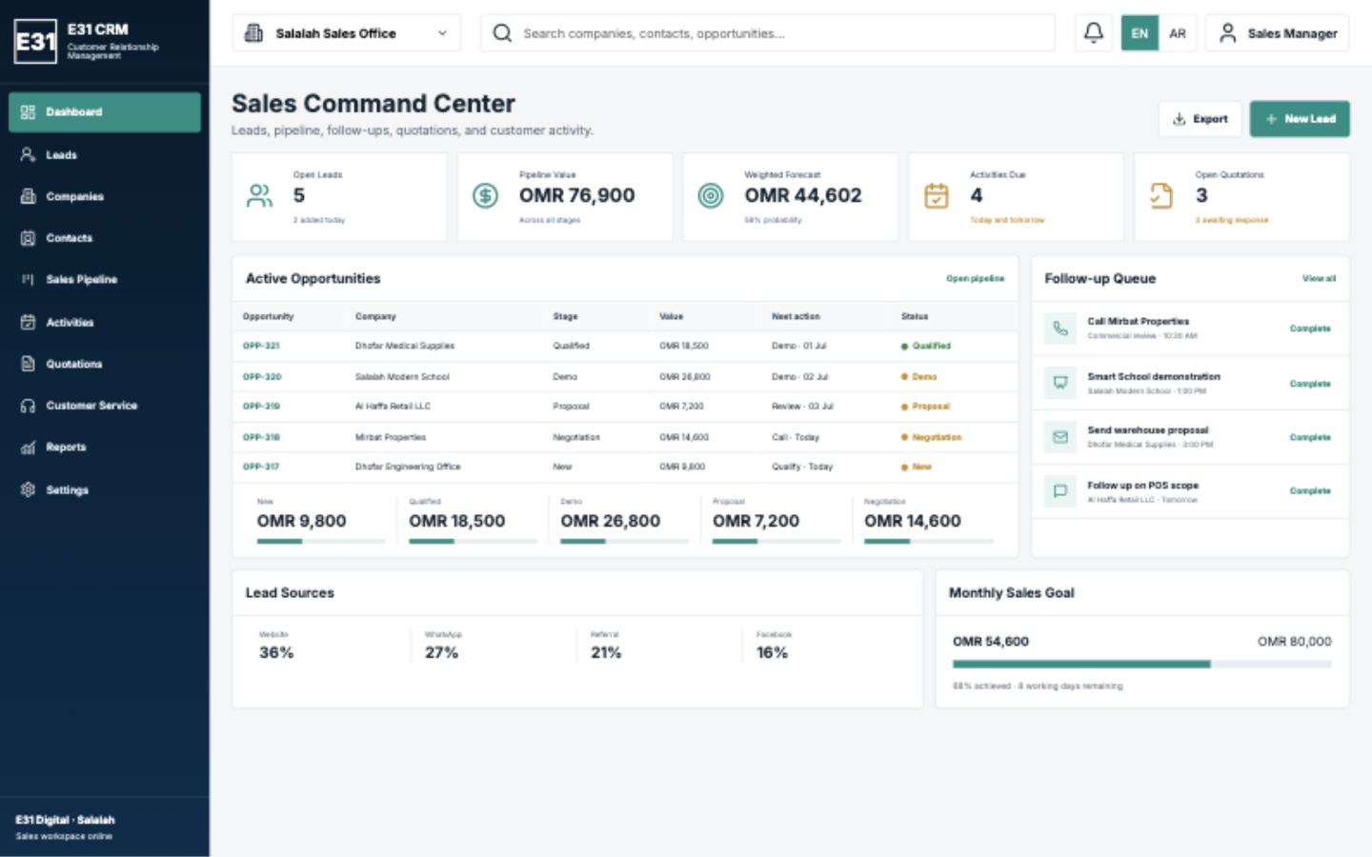The height and width of the screenshot is (857, 1372).
Task: Open opportunity OPP-319
Action: [261, 407]
